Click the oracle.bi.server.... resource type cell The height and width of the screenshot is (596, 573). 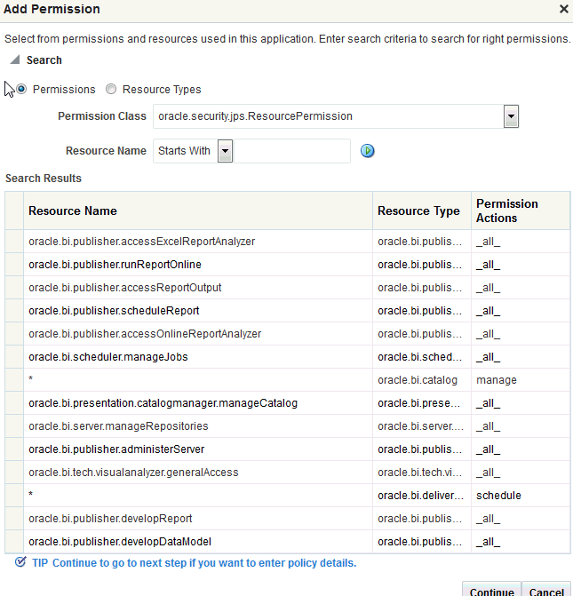coord(420,426)
